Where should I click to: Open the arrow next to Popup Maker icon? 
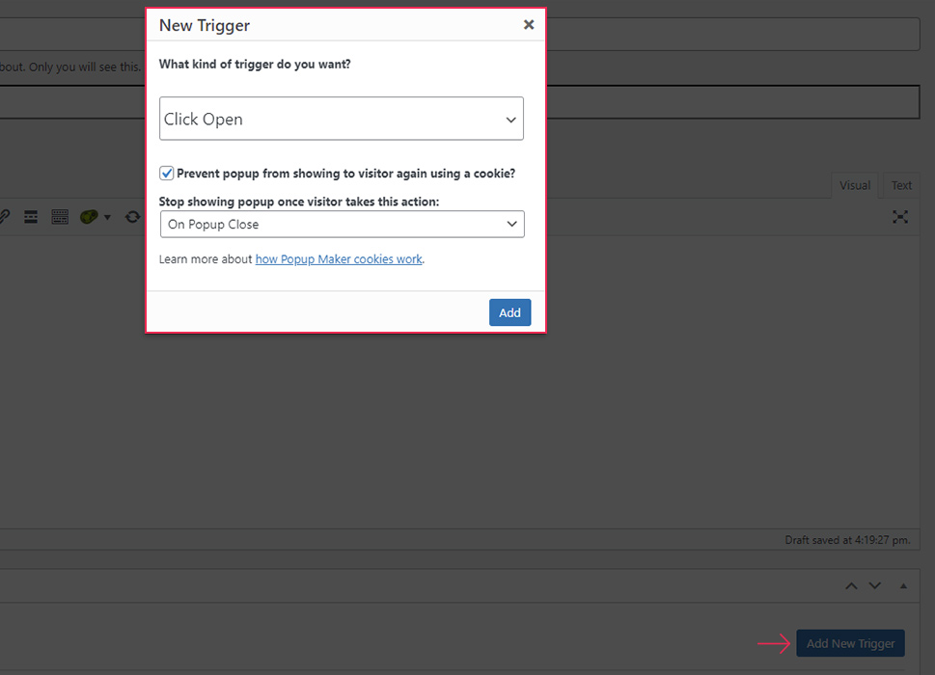(x=107, y=217)
